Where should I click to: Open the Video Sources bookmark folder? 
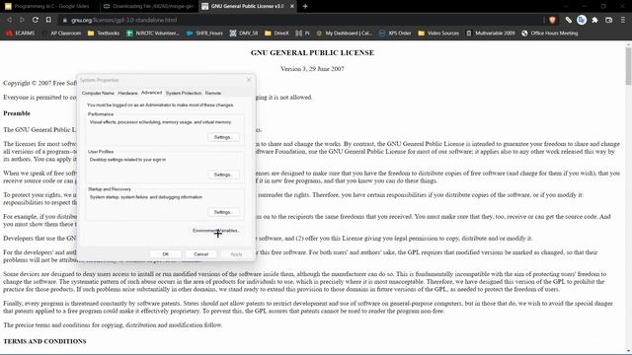(438, 34)
